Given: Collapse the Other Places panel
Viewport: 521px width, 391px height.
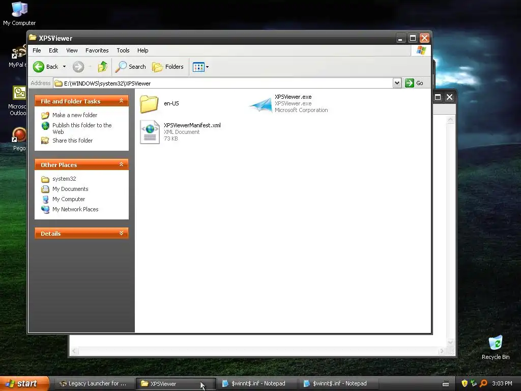Looking at the screenshot, I should [x=121, y=164].
